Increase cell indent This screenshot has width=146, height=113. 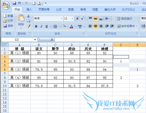(112, 26)
